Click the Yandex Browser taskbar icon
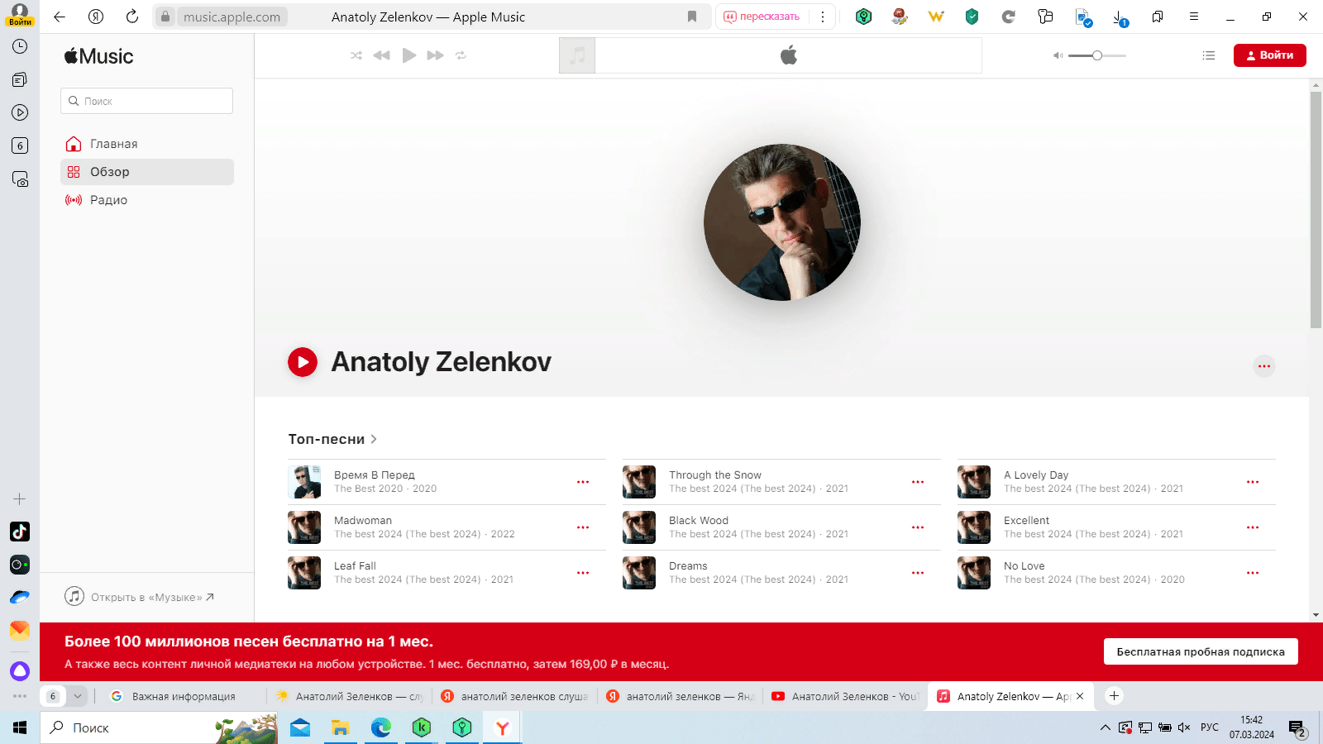The width and height of the screenshot is (1323, 744). click(502, 727)
